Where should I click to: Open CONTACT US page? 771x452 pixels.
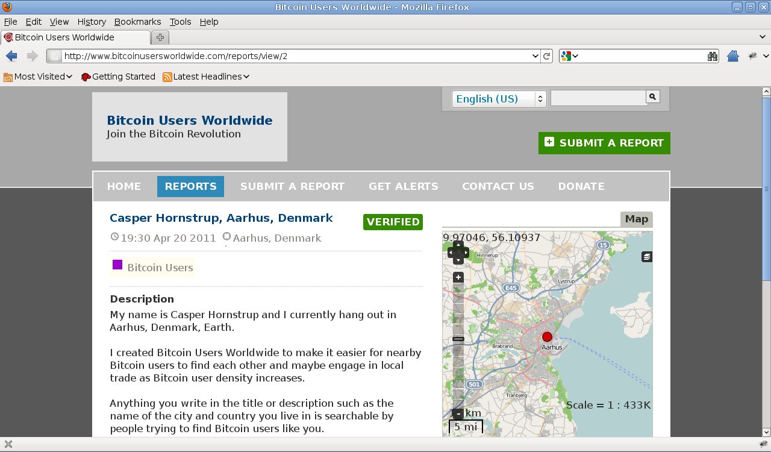point(498,186)
